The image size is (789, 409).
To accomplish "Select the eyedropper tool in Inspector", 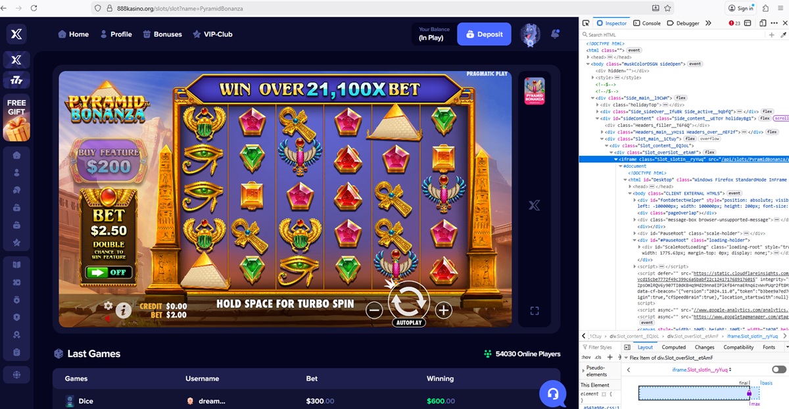I will point(783,34).
